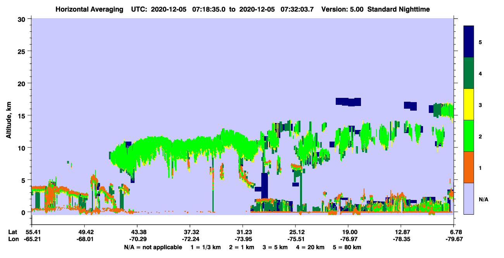Click the y-axis tick label 10

coord(22,148)
